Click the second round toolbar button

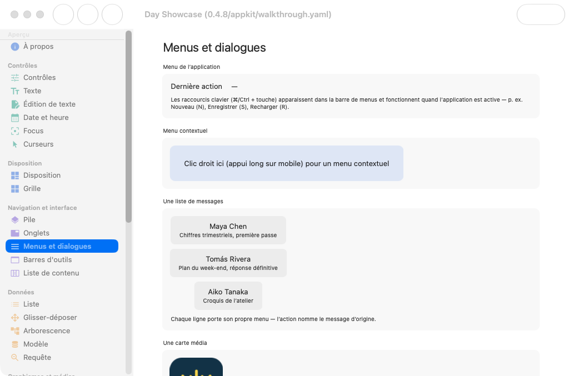point(88,14)
